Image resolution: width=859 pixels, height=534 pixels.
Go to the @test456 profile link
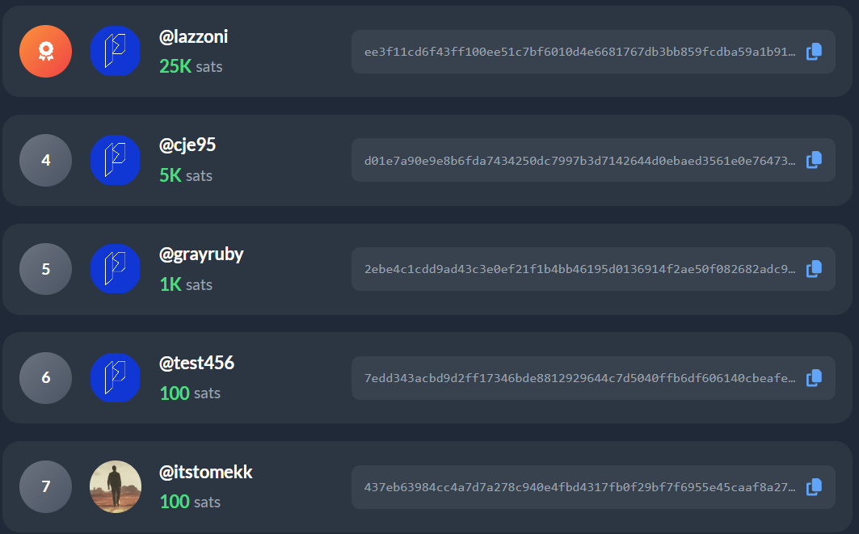point(196,364)
